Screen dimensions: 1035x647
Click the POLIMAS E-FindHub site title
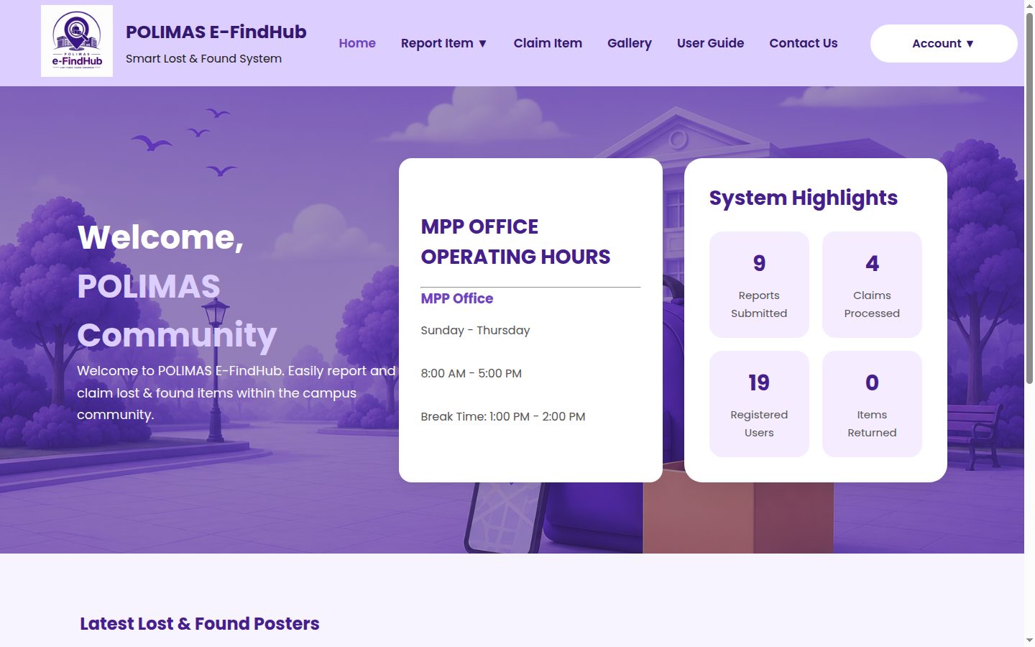click(216, 32)
